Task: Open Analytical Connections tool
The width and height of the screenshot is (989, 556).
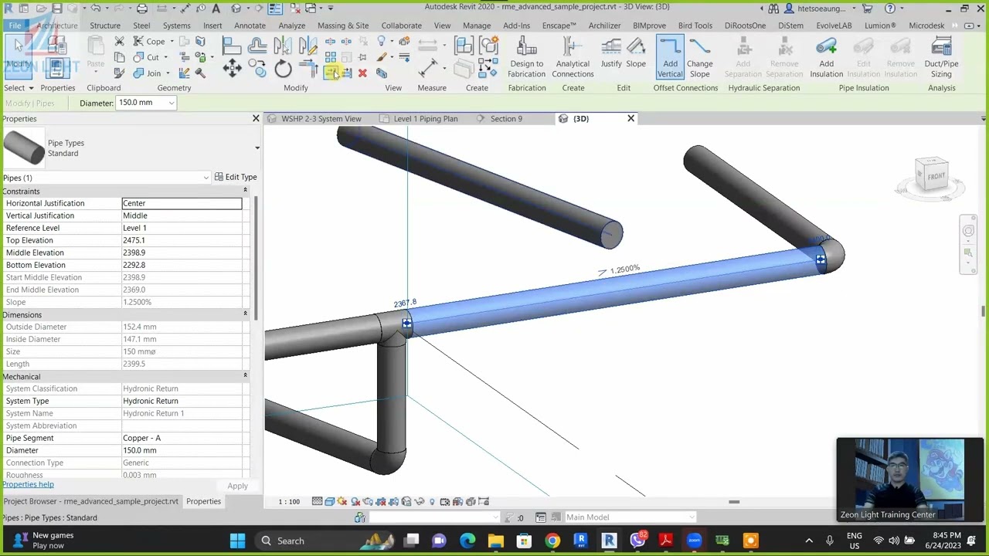Action: tap(573, 57)
